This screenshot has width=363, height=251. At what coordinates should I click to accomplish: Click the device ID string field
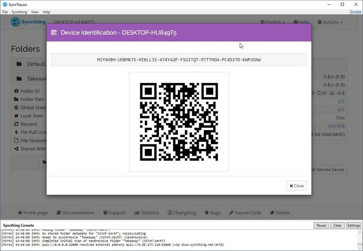coord(179,60)
